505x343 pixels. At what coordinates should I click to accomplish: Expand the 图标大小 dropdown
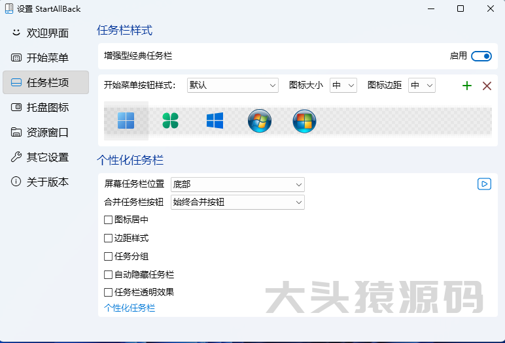coord(343,85)
